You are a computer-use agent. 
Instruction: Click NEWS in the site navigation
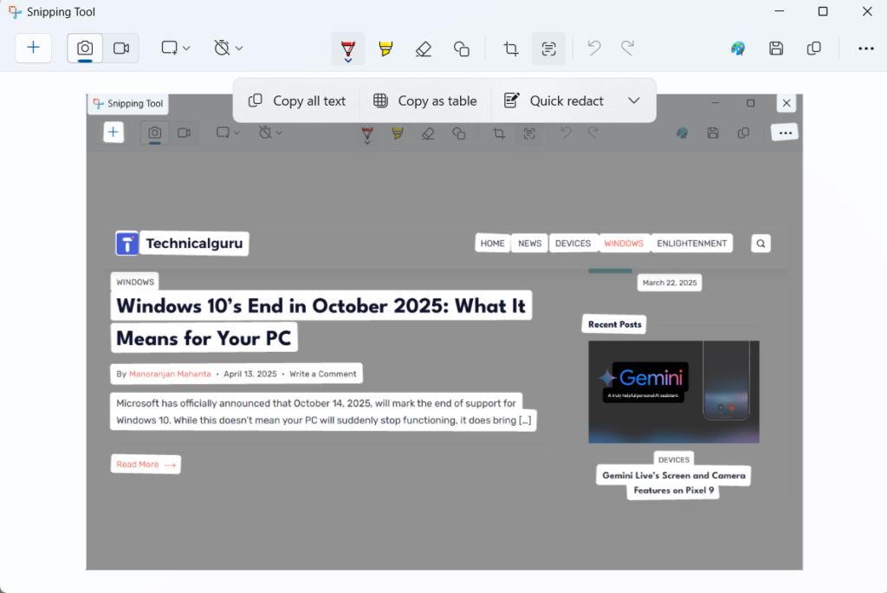pos(529,243)
